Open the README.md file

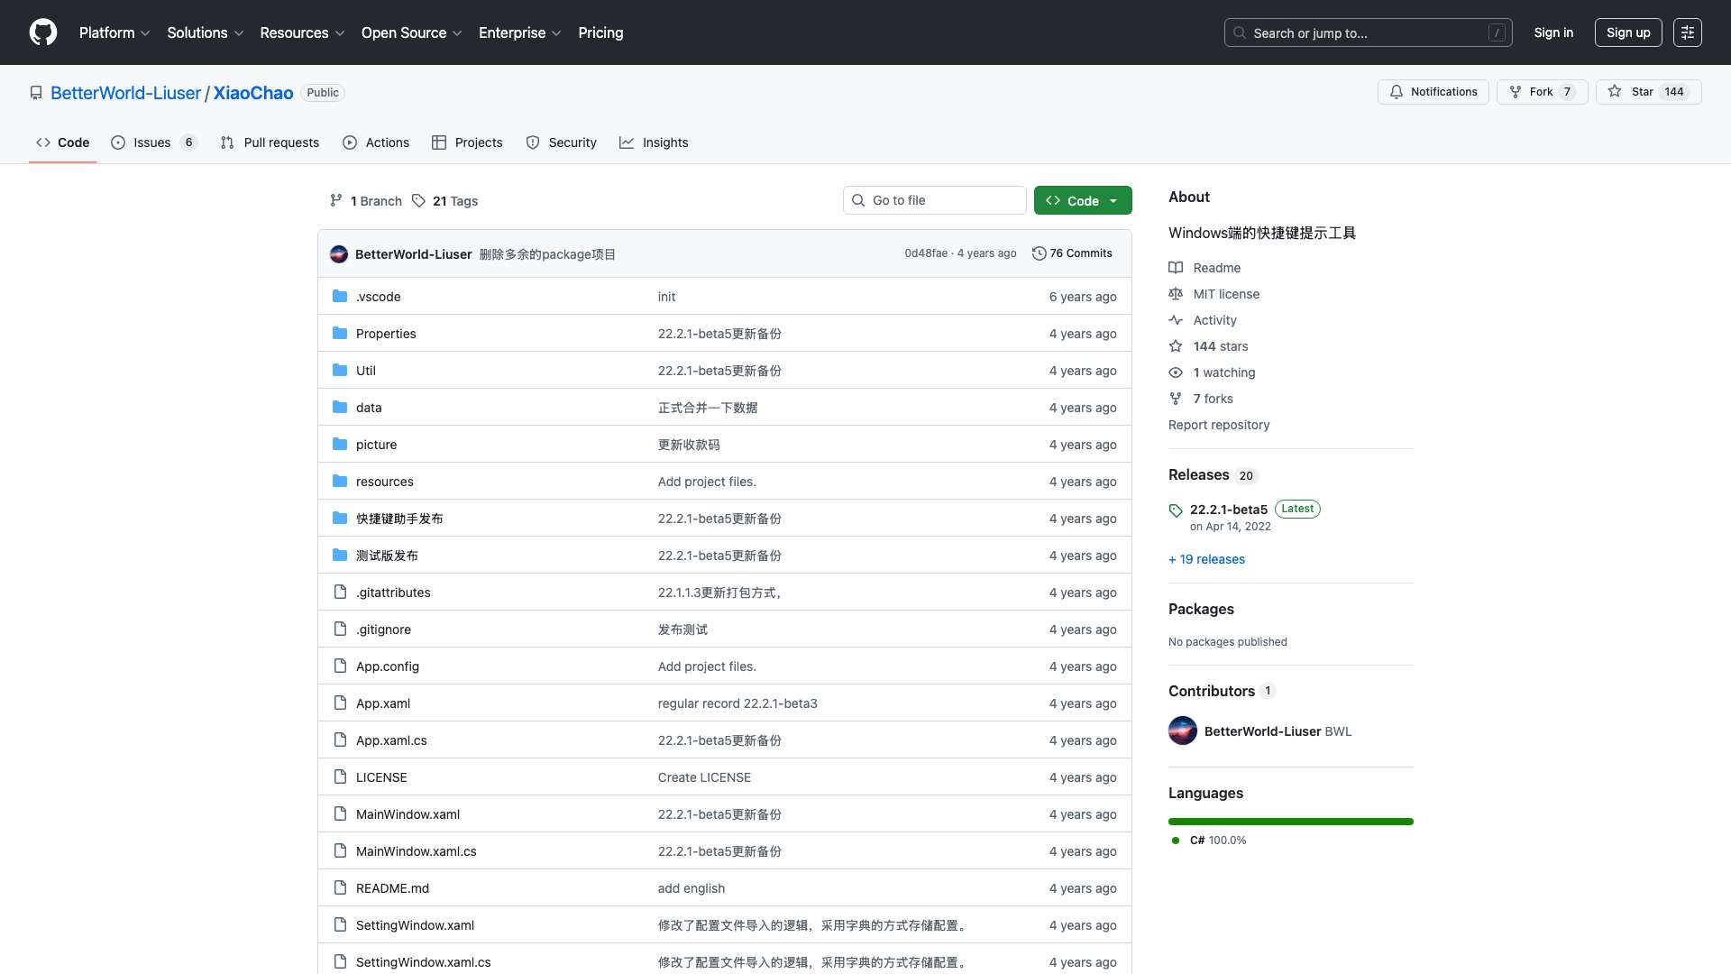392,888
